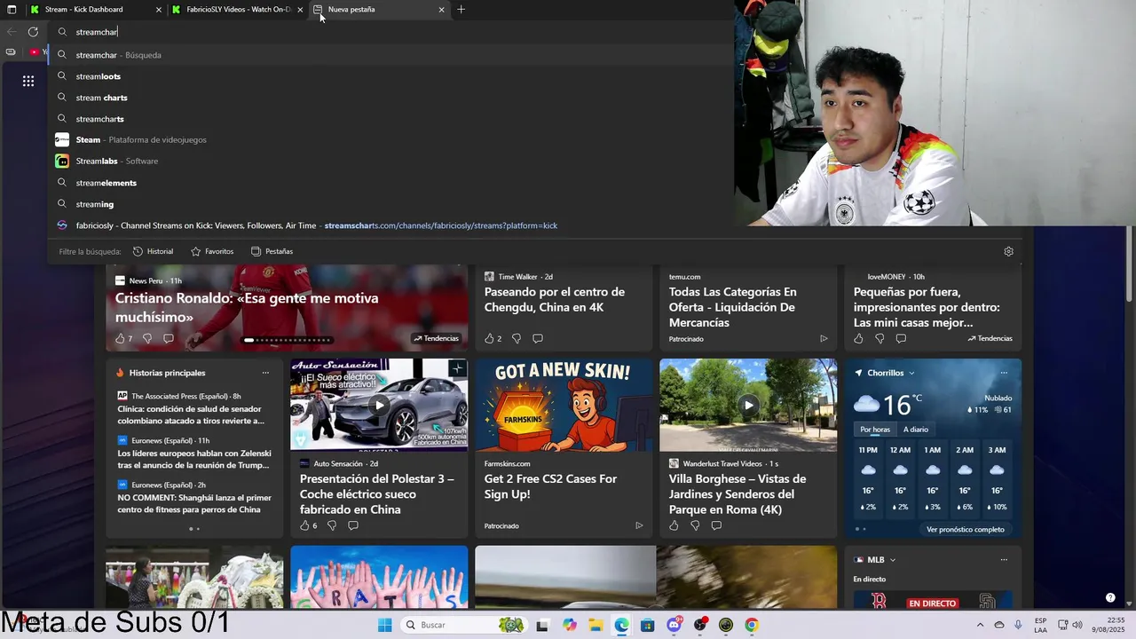Image resolution: width=1136 pixels, height=639 pixels.
Task: Filter suggestions by Pestañas
Action: 272,251
